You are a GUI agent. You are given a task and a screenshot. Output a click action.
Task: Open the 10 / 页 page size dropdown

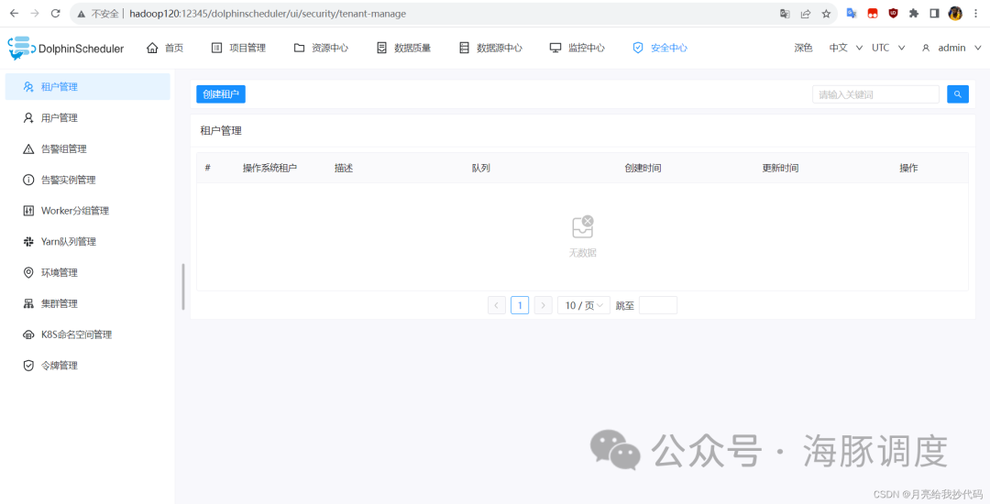(584, 305)
